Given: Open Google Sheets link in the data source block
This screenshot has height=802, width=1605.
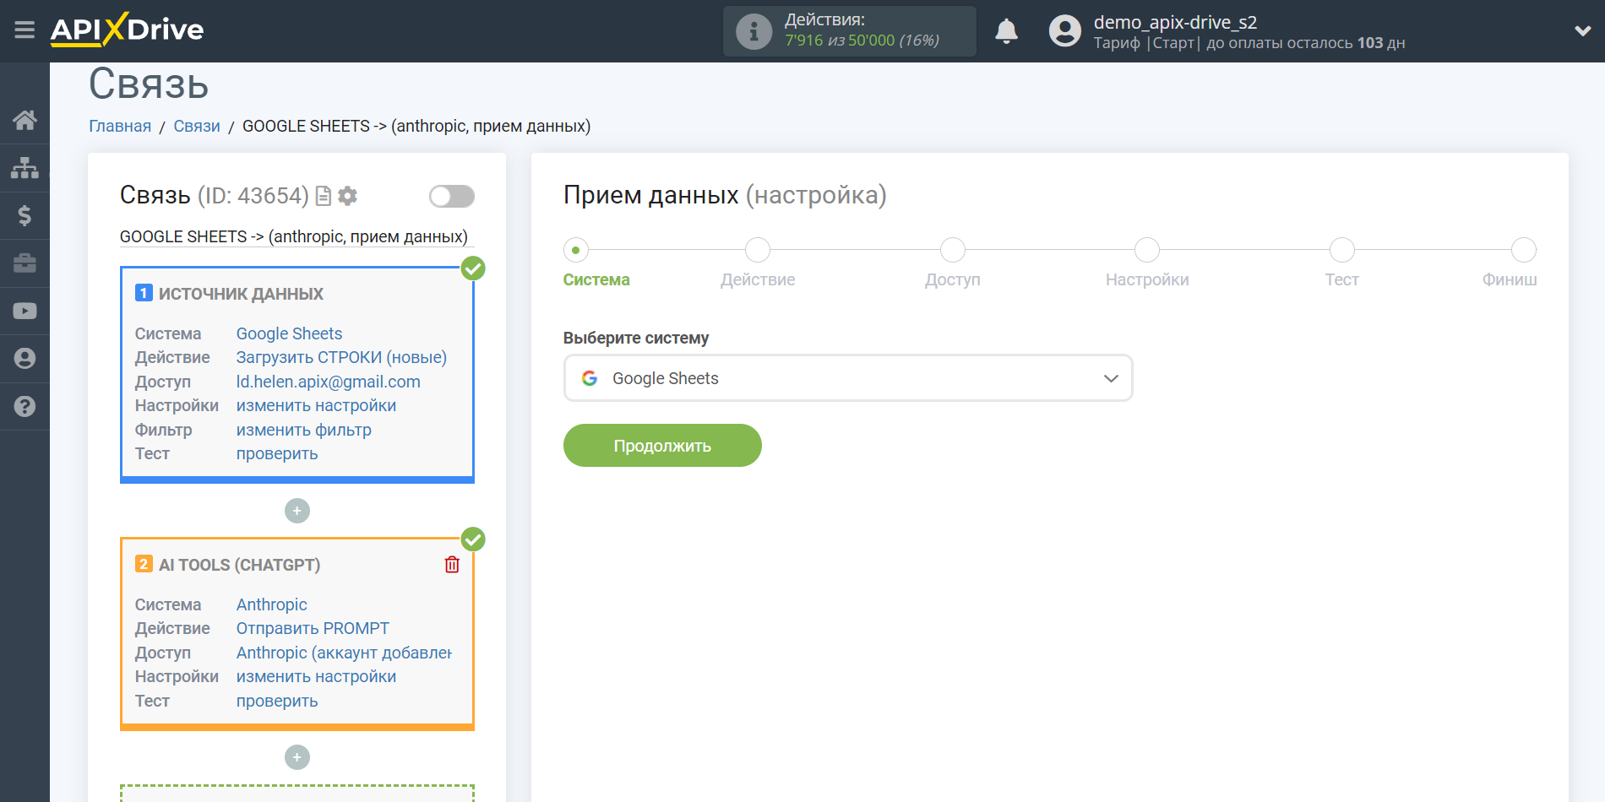Looking at the screenshot, I should [x=289, y=333].
